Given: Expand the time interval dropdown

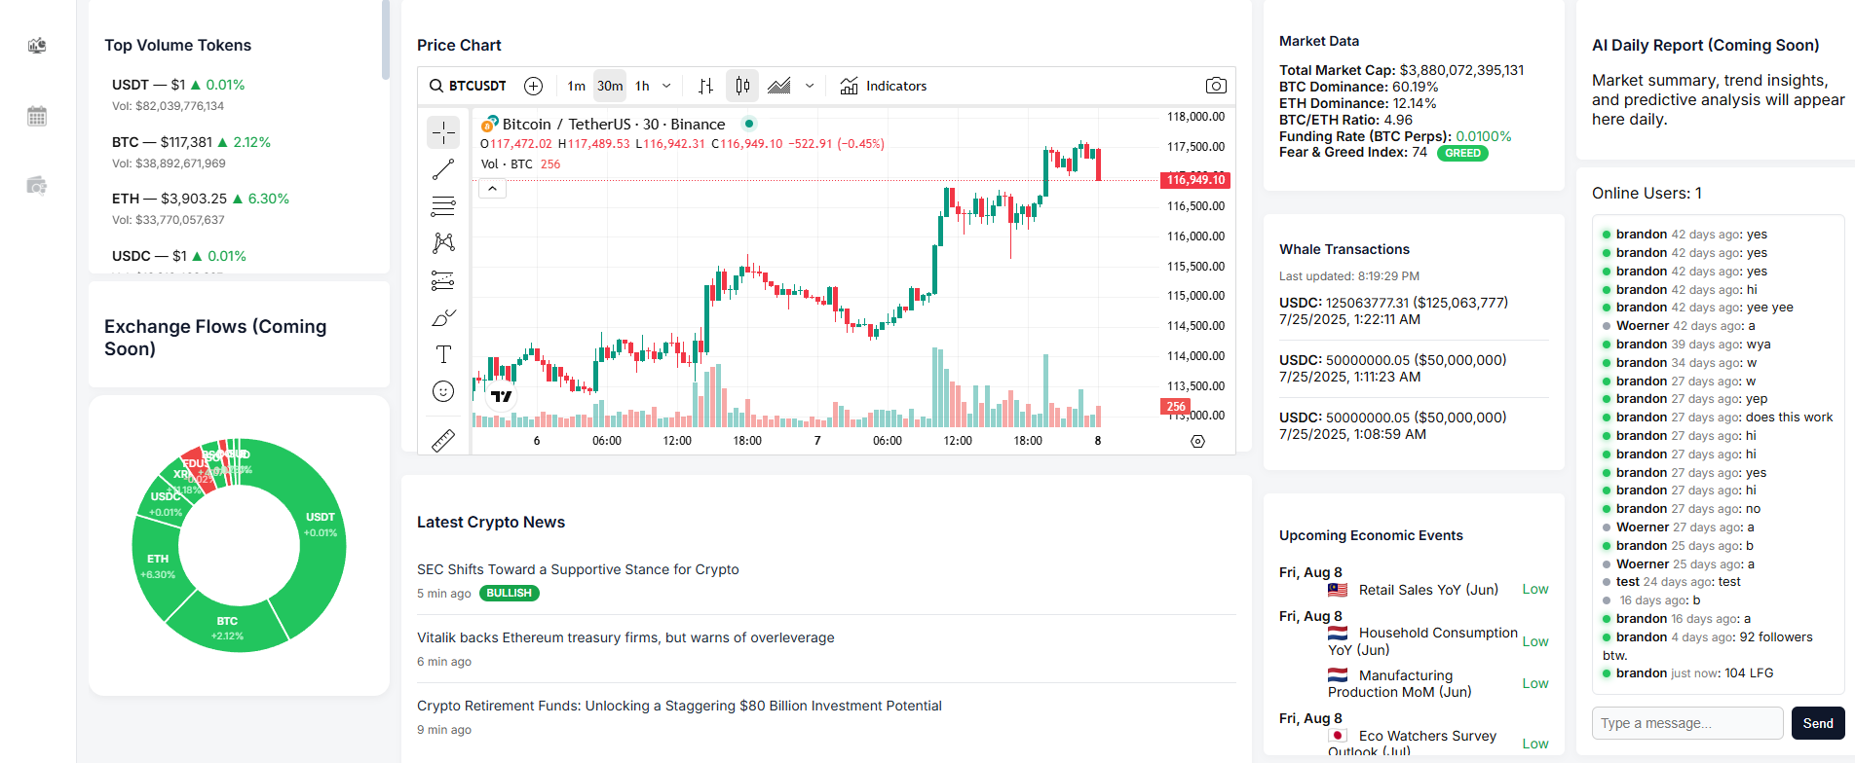Looking at the screenshot, I should click(666, 86).
